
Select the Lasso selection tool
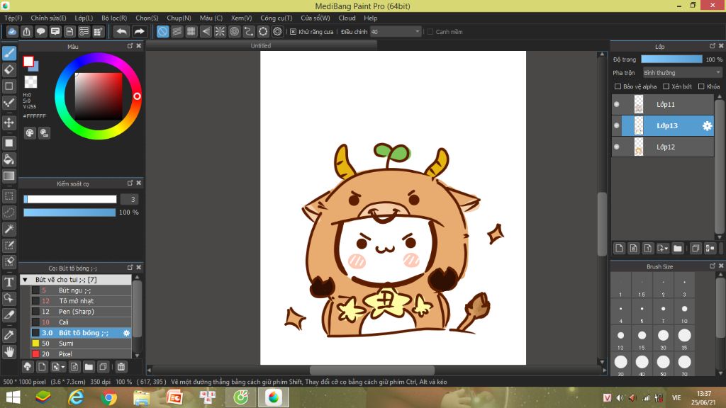click(x=9, y=212)
